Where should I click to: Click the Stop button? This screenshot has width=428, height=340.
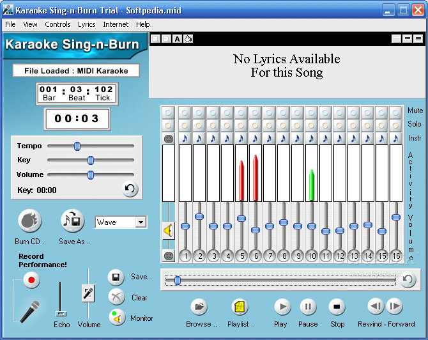(x=337, y=307)
